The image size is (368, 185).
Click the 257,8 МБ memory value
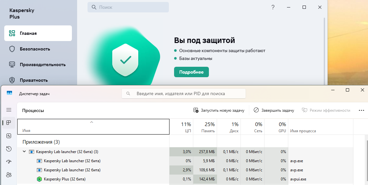coord(207,152)
